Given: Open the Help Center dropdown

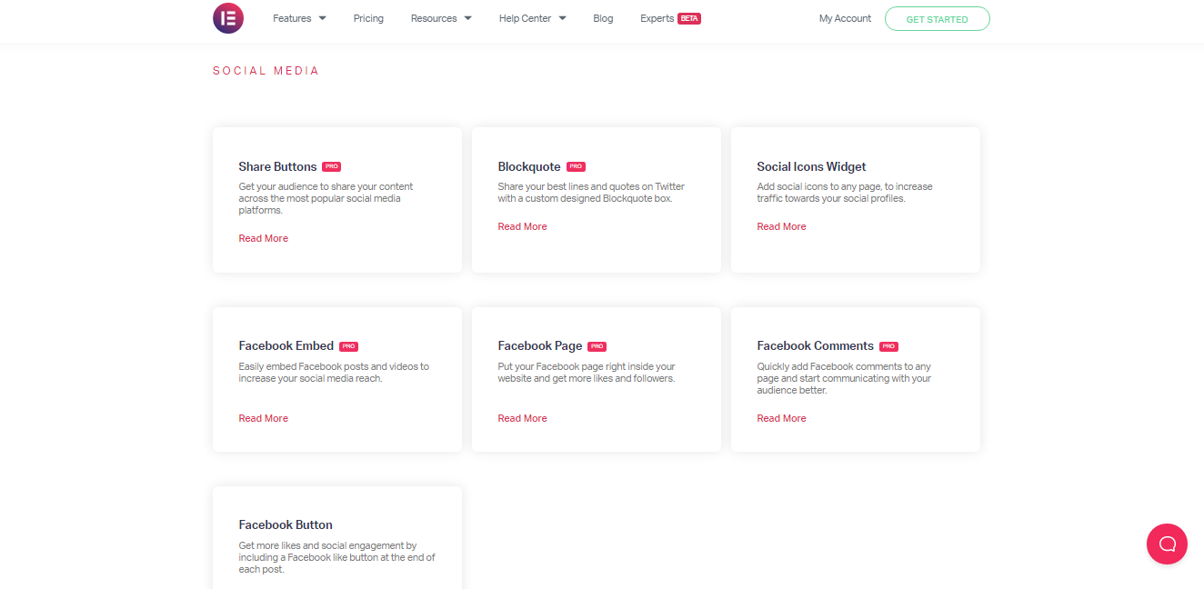Looking at the screenshot, I should [532, 18].
